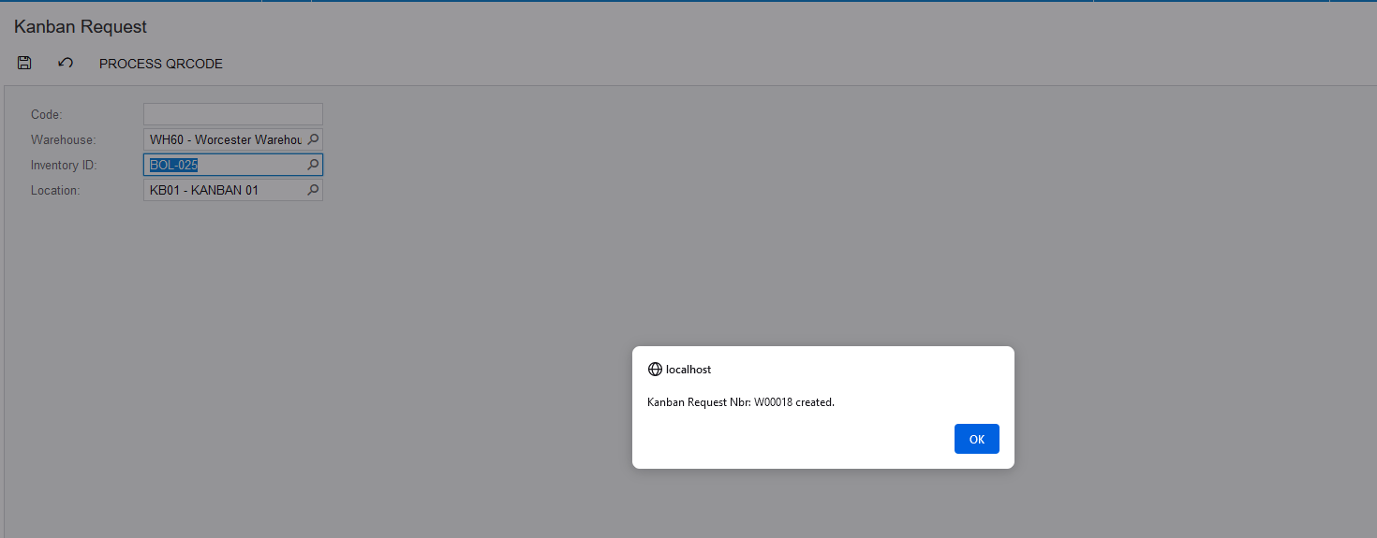Click the "Code:" field label

click(47, 114)
